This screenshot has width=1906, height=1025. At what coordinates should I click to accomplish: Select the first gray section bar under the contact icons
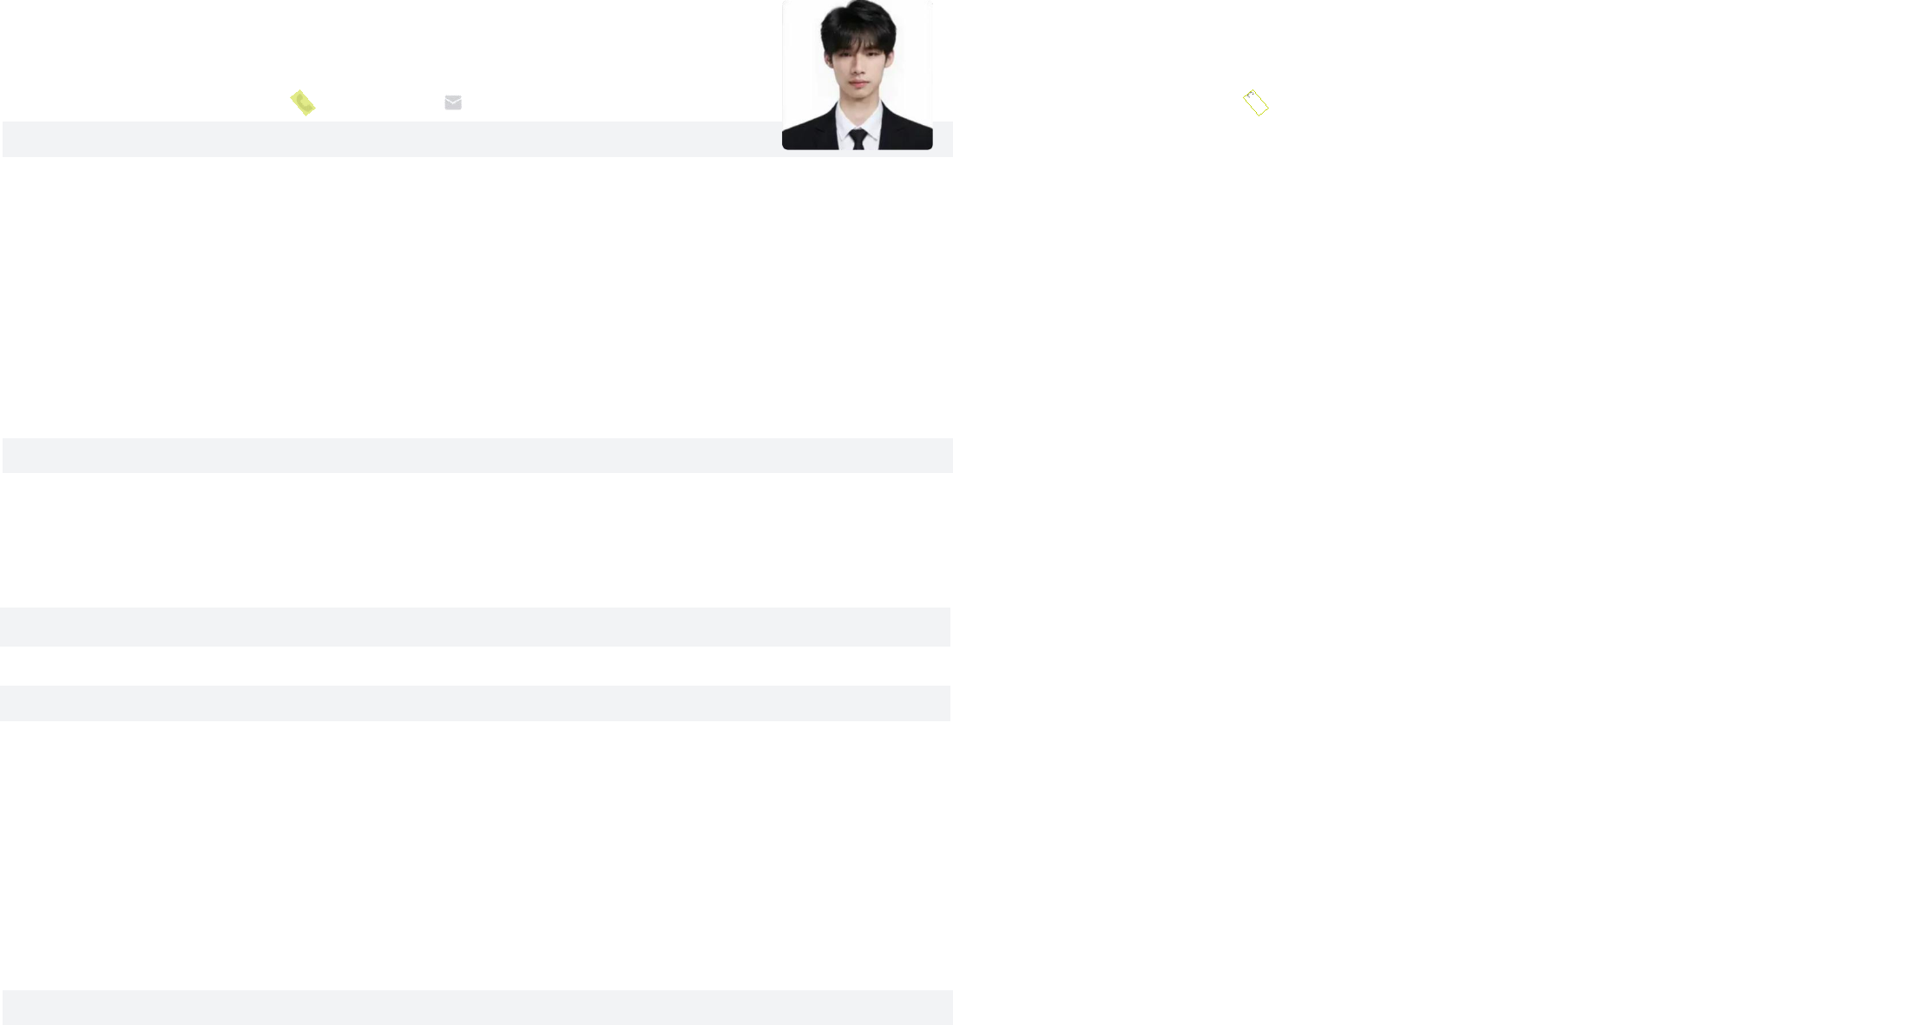(x=477, y=139)
